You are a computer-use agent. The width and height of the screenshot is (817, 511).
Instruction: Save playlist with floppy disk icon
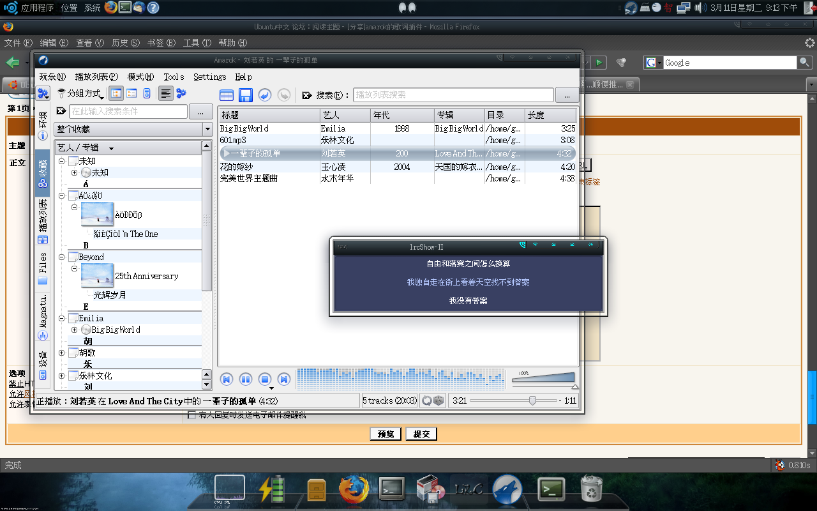click(246, 95)
